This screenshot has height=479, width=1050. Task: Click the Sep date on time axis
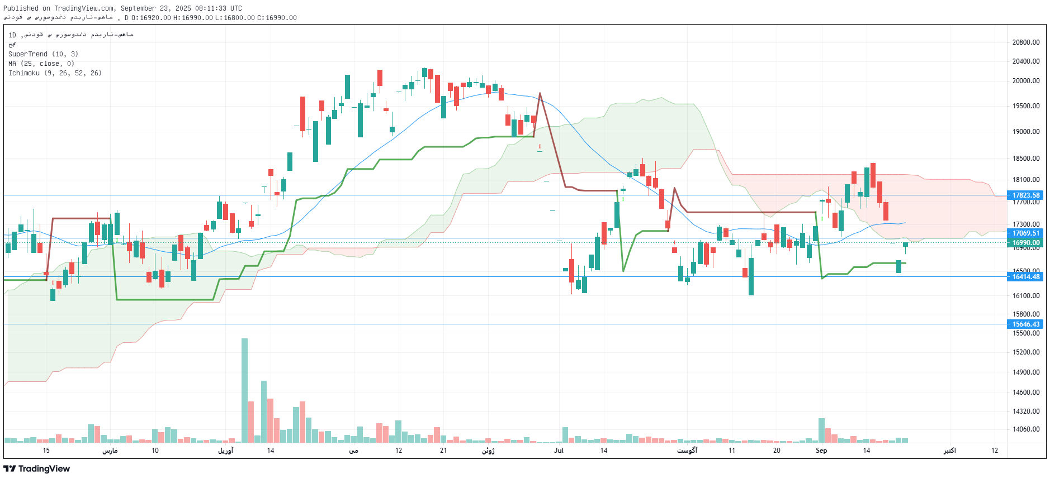point(821,451)
